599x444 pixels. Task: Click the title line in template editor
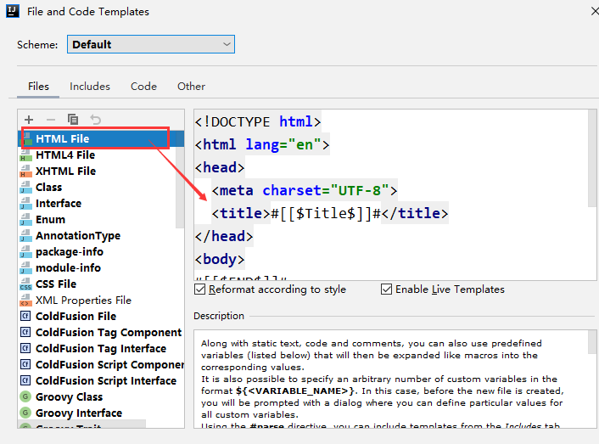point(330,213)
